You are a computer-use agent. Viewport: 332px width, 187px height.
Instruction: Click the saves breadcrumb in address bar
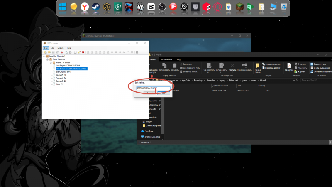coord(254,80)
